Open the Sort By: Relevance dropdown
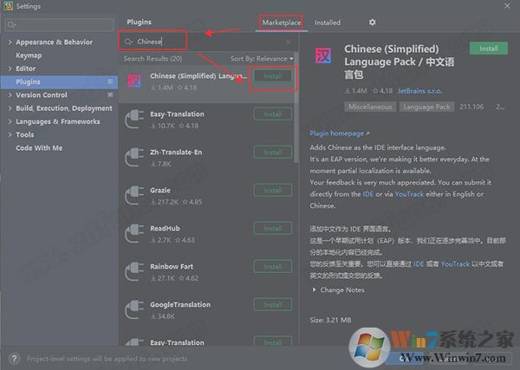This screenshot has height=370, width=520. pos(262,59)
